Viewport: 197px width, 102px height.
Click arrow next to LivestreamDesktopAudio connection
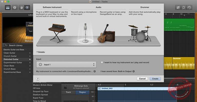(95, 71)
